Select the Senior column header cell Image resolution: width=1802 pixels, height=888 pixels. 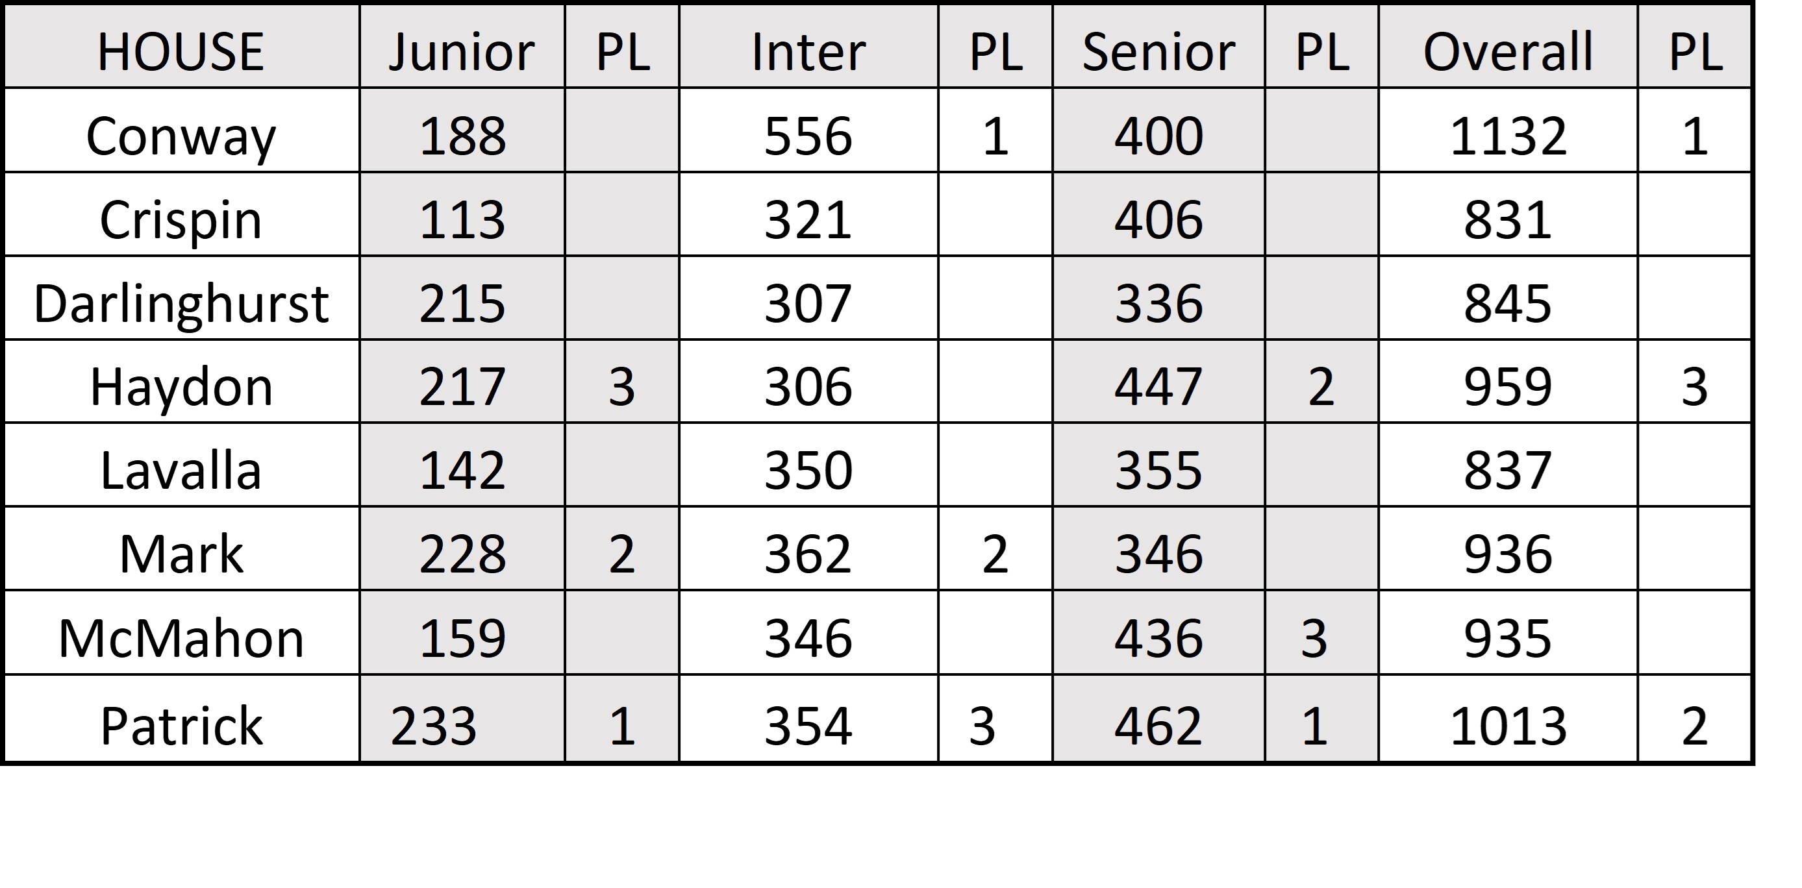(x=1158, y=51)
